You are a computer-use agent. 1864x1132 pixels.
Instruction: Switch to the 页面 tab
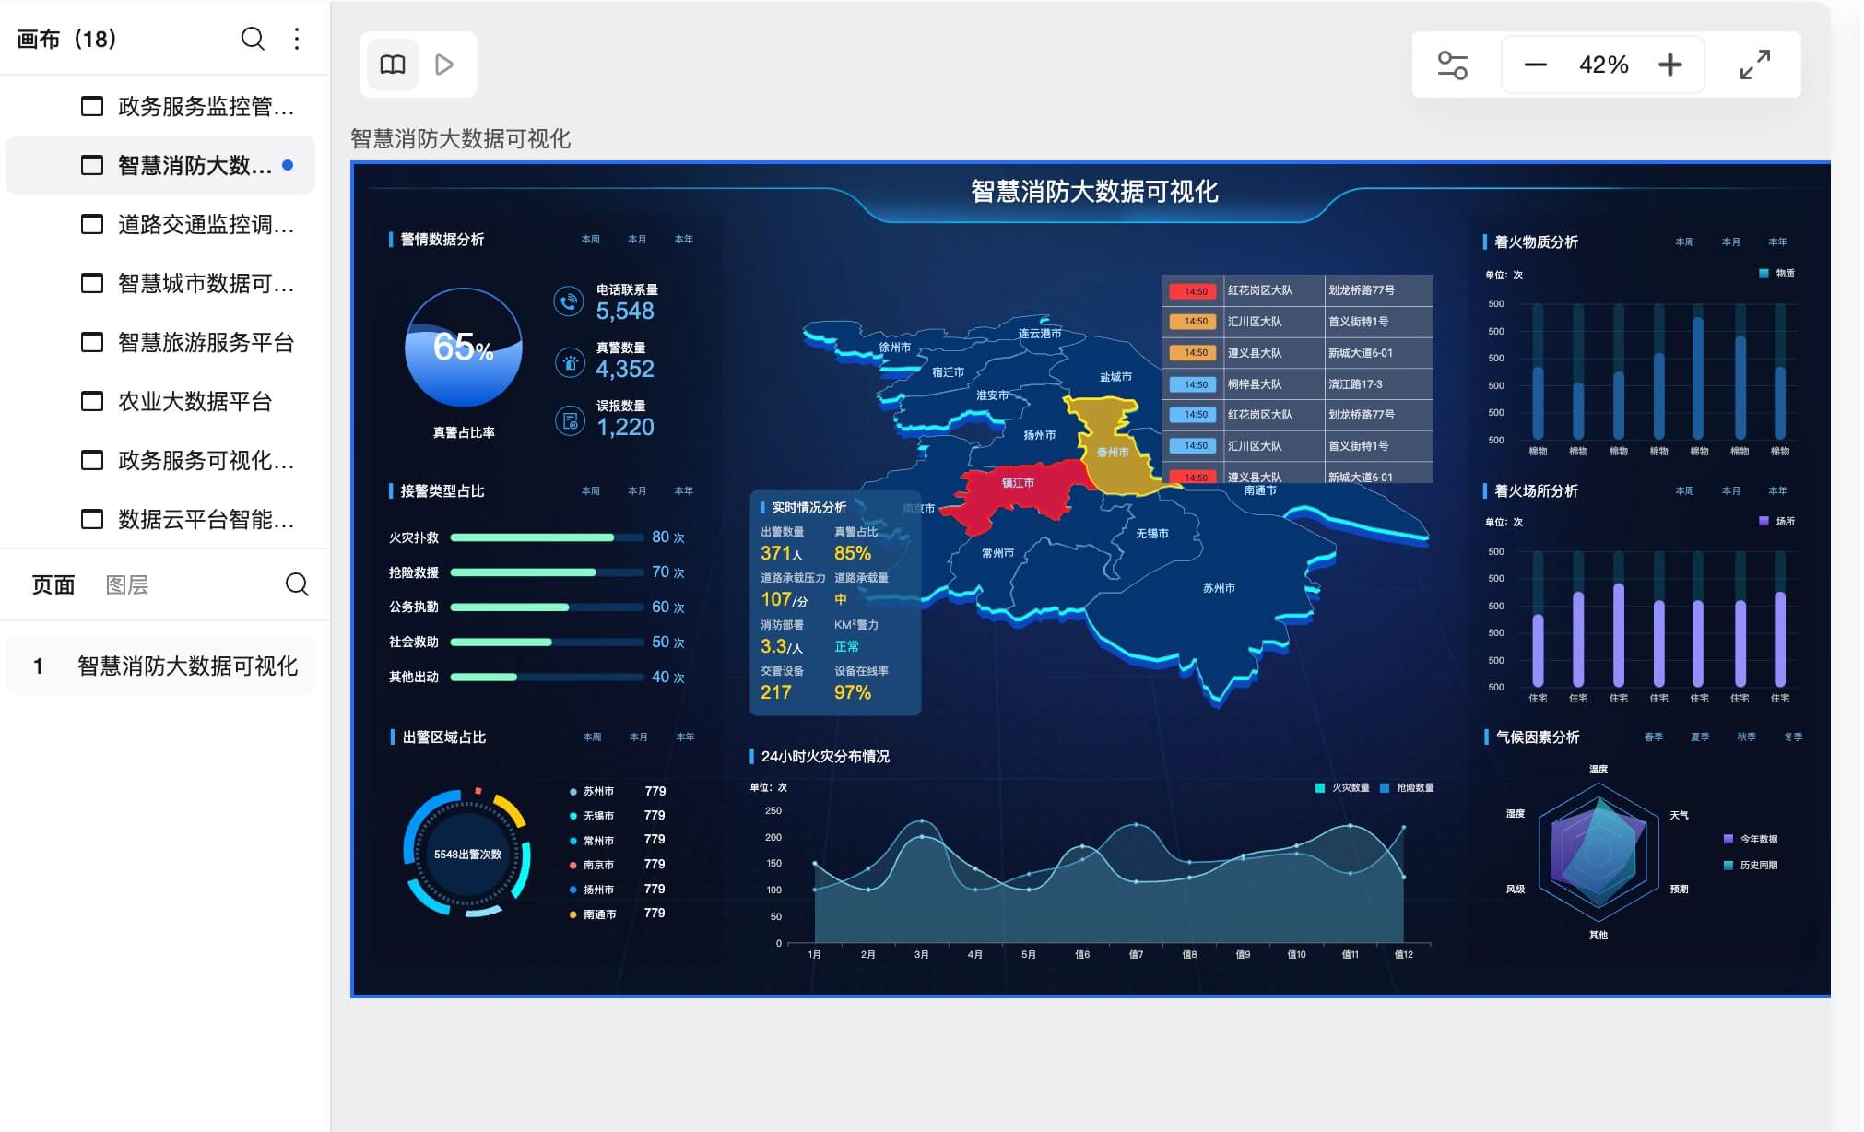tap(53, 585)
